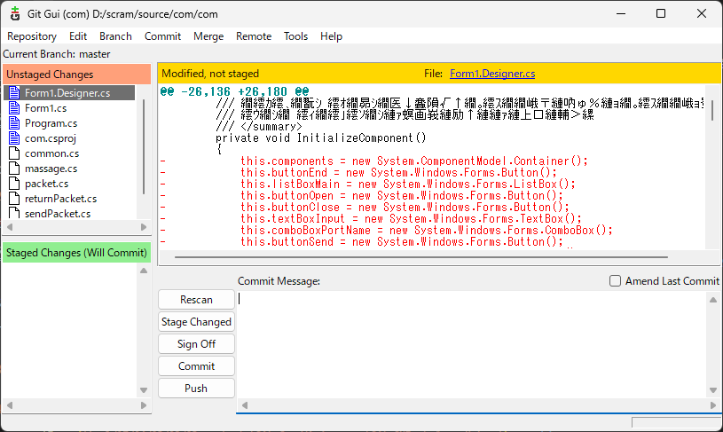Click commit message scroll-up arrow
Viewport: 723px width, 432px height.
click(713, 300)
